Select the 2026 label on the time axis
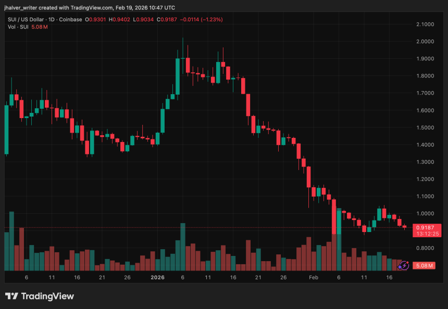This screenshot has height=309, width=448. coord(157,278)
